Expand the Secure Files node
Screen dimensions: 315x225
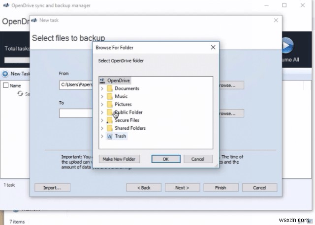tap(102, 120)
